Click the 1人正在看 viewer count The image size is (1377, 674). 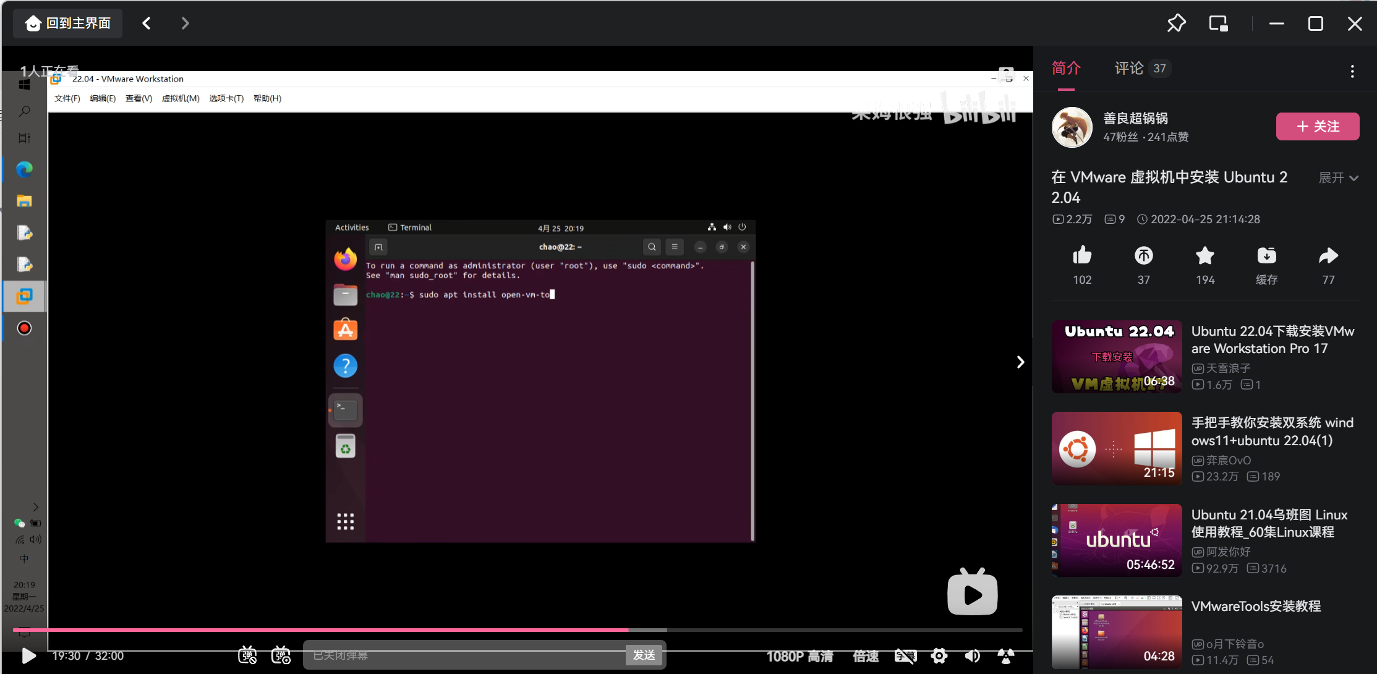pyautogui.click(x=49, y=70)
